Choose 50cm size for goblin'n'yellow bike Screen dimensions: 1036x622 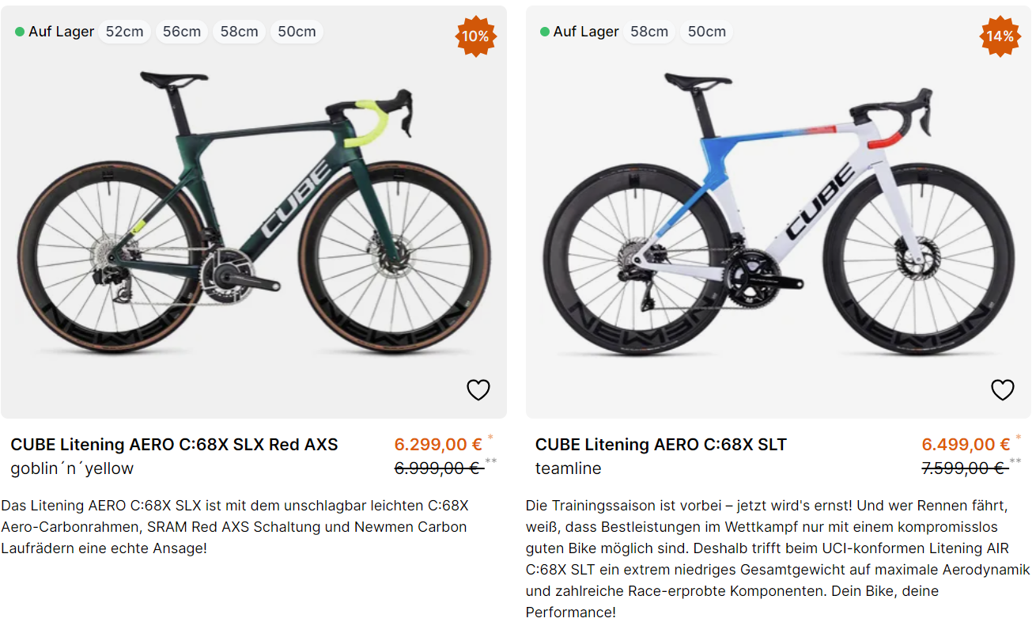pos(297,32)
